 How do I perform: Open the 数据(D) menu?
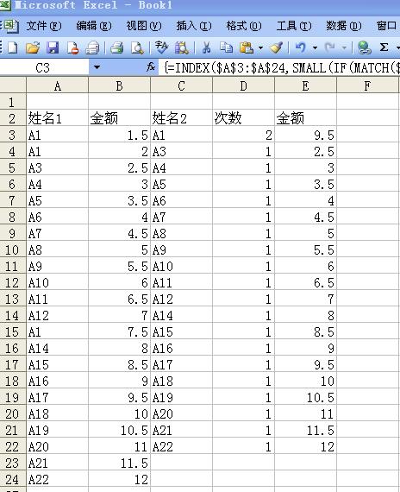click(344, 26)
